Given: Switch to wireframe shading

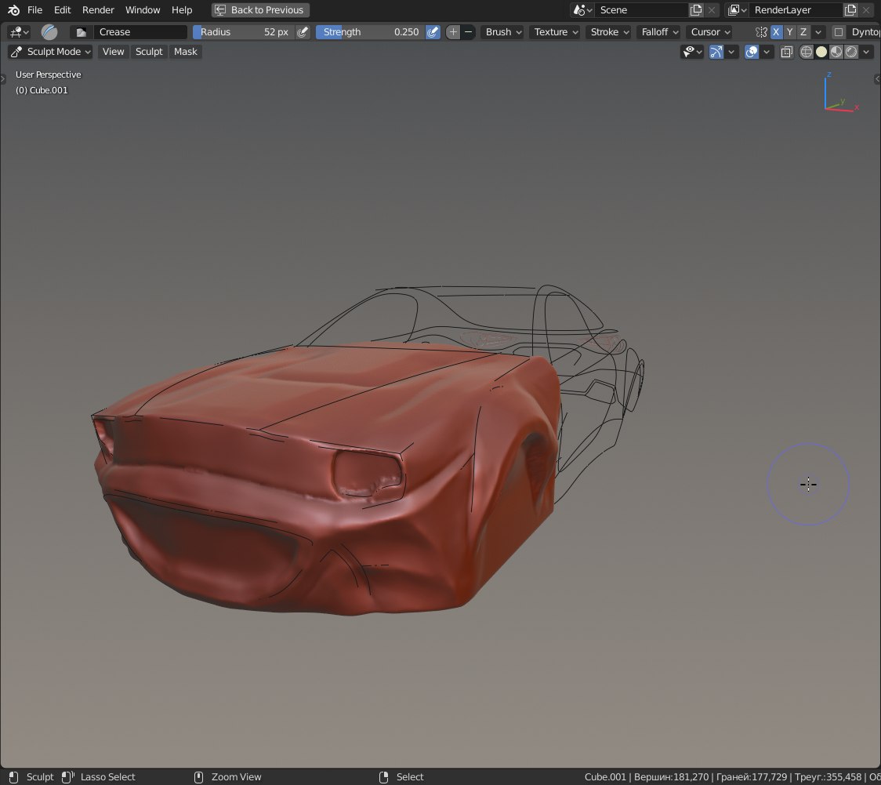Looking at the screenshot, I should [x=807, y=53].
